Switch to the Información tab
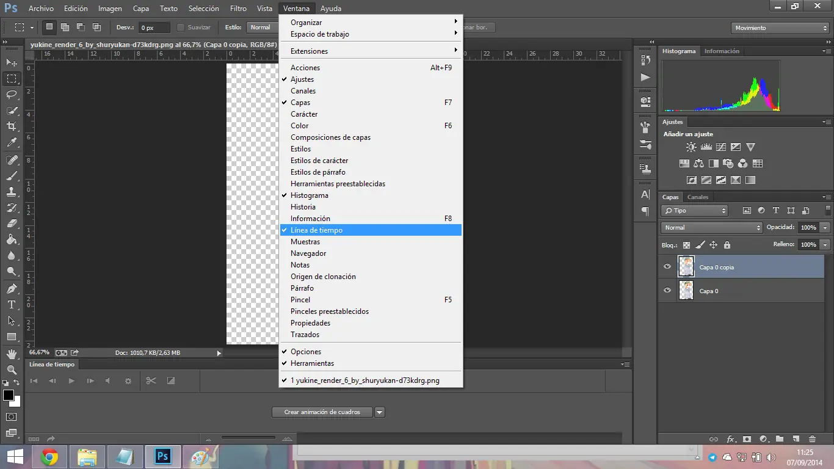The width and height of the screenshot is (834, 469). (722, 51)
